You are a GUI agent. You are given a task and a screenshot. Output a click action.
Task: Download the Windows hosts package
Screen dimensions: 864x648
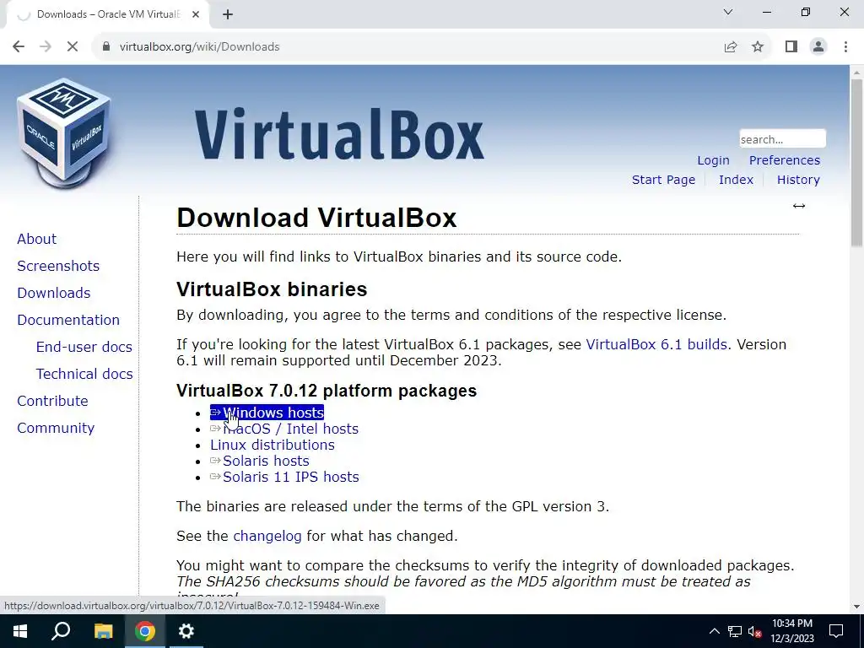pyautogui.click(x=267, y=413)
